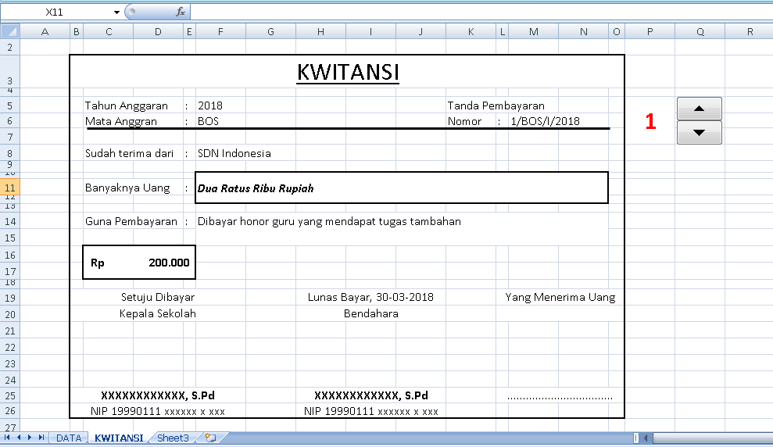Select column F header
The image size is (773, 447).
[220, 31]
